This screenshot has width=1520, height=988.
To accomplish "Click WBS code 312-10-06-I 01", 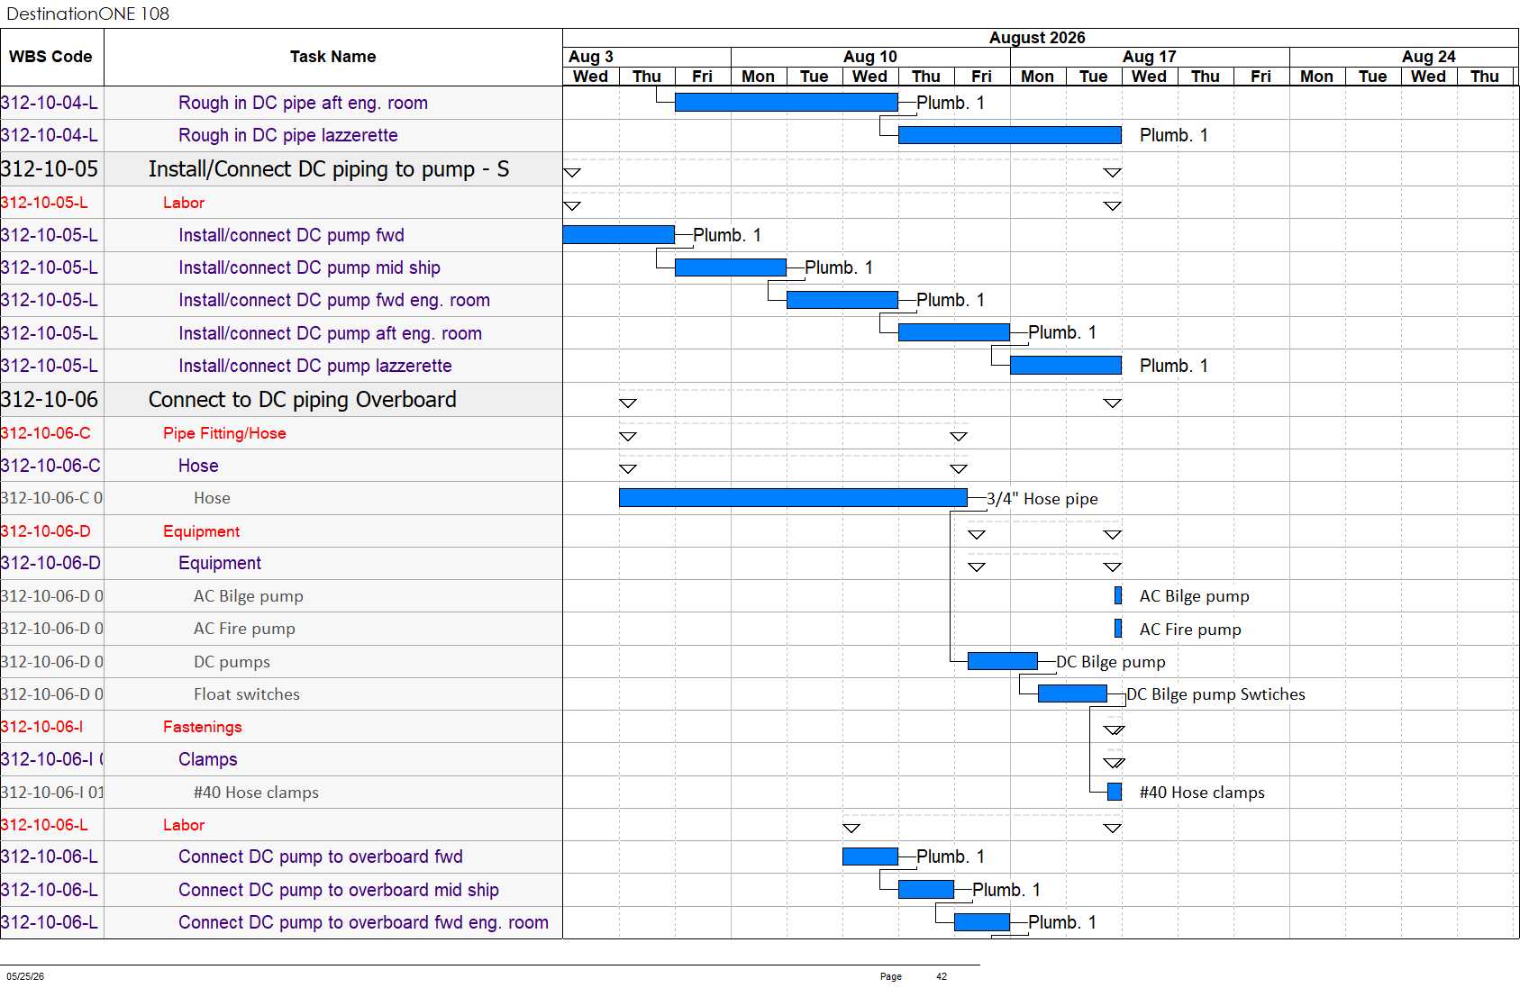I will [52, 793].
